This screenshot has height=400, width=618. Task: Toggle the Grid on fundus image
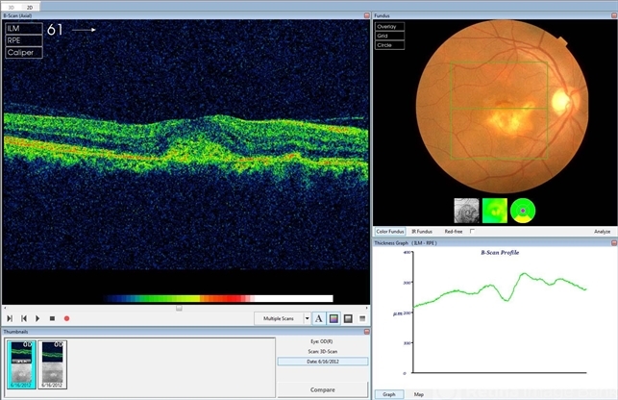point(390,36)
